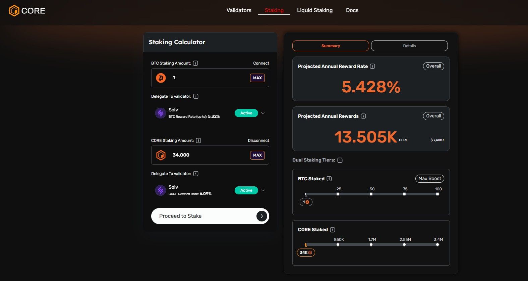The height and width of the screenshot is (281, 528).
Task: Click info icon next to CORE Staked
Action: tap(333, 230)
